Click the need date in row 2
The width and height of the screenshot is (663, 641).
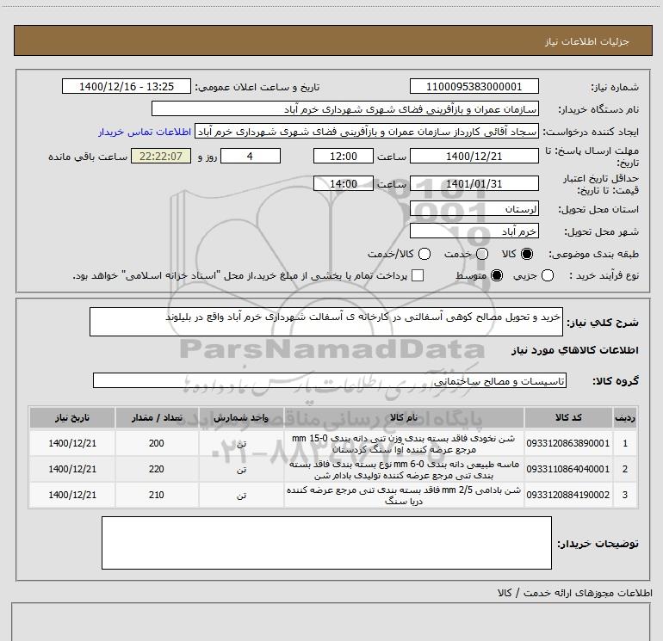72,469
